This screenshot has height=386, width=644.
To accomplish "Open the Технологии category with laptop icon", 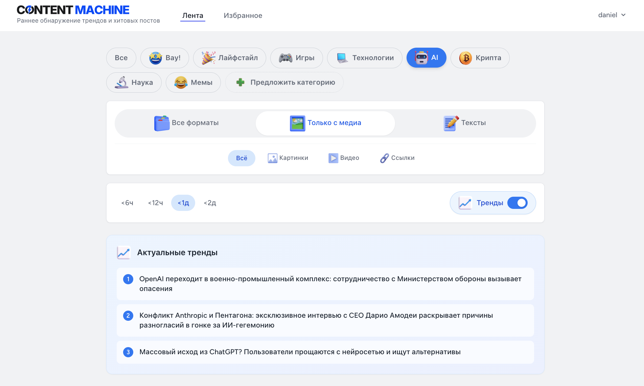I will coord(365,58).
